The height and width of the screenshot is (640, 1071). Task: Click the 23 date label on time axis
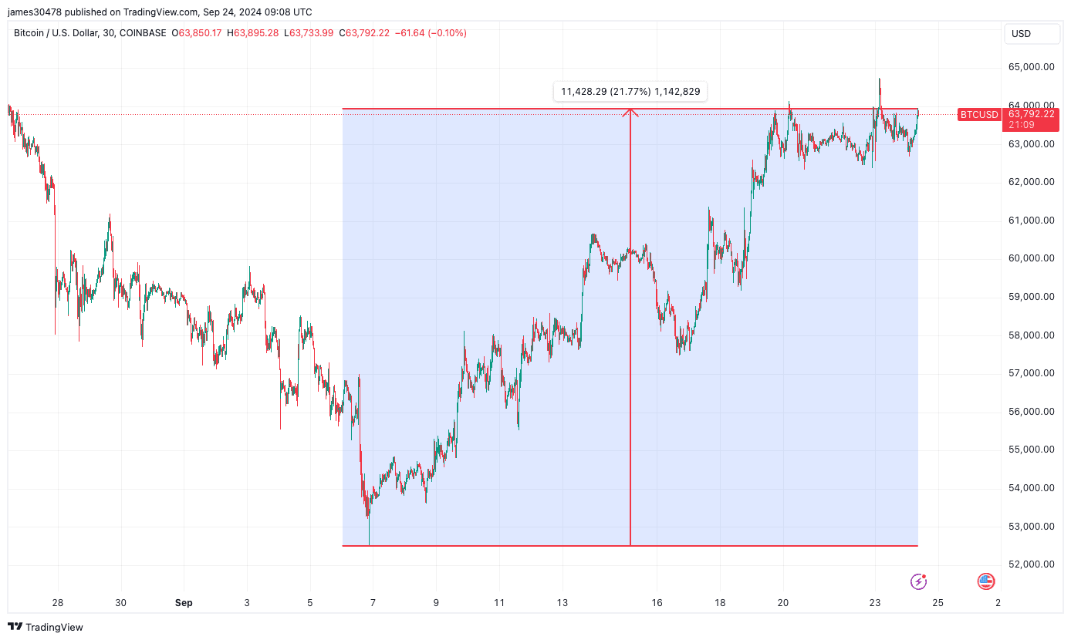875,603
